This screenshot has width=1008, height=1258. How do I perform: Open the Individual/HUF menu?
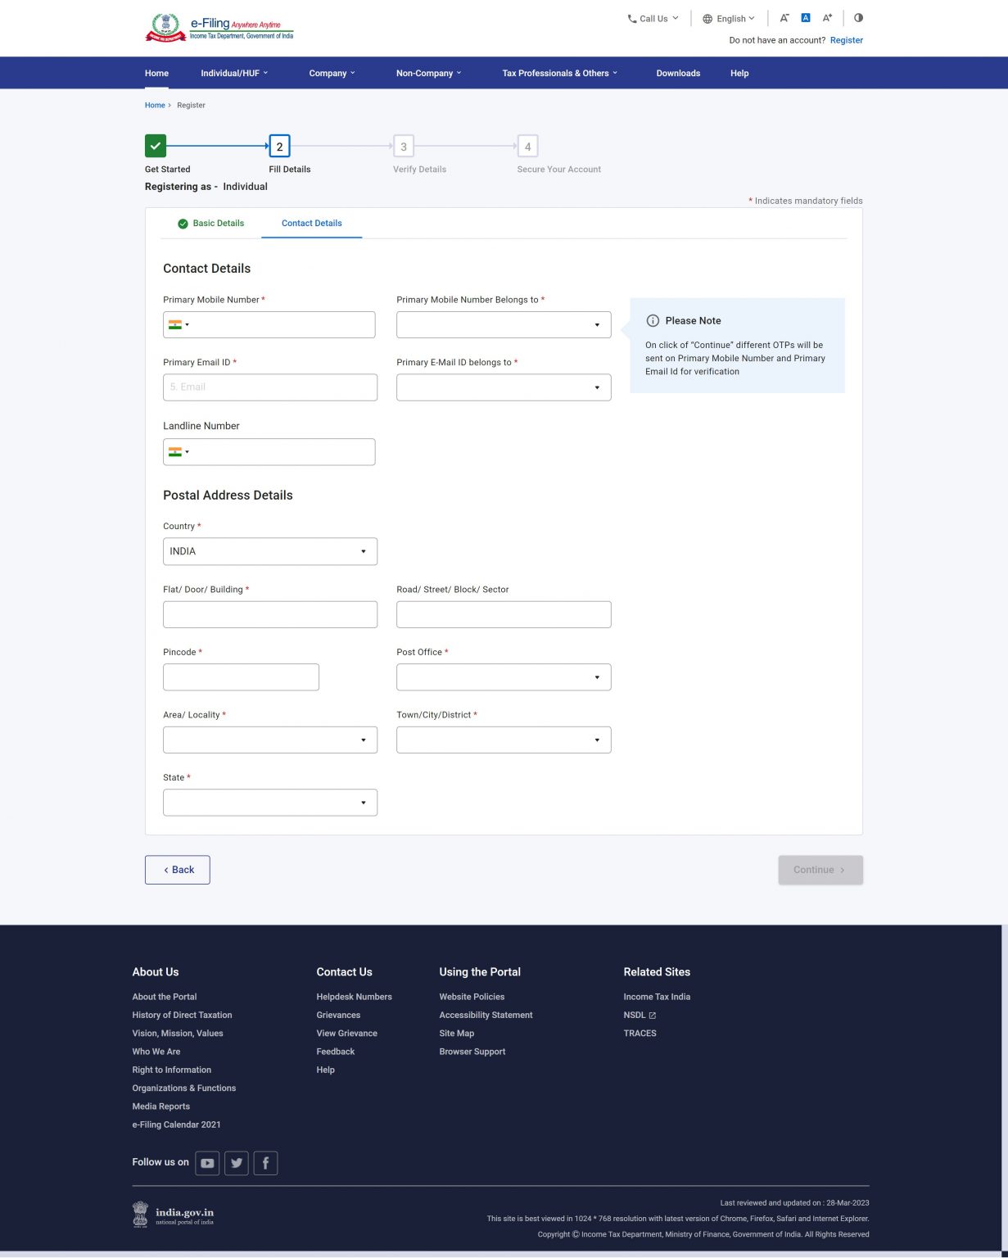point(234,73)
